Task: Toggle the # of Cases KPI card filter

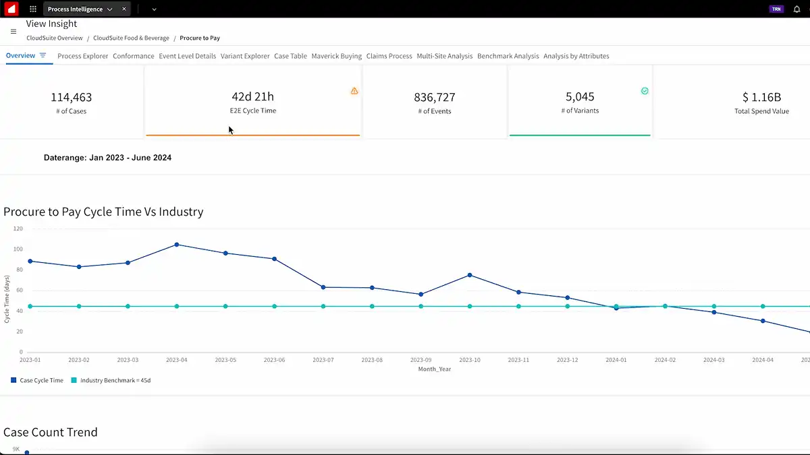Action: click(x=71, y=101)
